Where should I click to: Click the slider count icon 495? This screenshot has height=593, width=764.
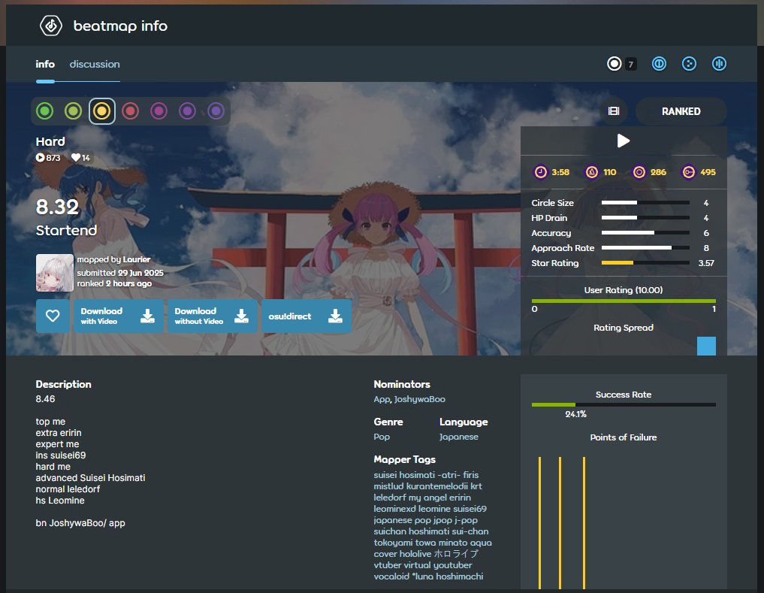[x=688, y=172]
